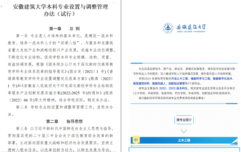Click the blue 2022、2023 级本科生 text
Image resolution: width=241 pixels, height=152 pixels.
tap(174, 88)
